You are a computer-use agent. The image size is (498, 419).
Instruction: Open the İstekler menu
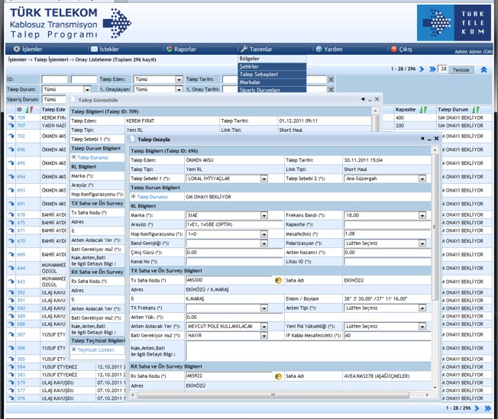(x=105, y=49)
